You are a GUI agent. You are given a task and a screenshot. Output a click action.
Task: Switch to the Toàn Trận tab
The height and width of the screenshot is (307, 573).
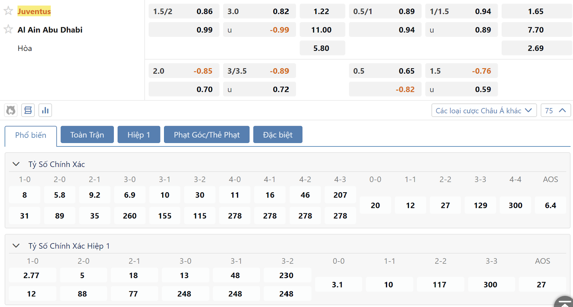87,135
